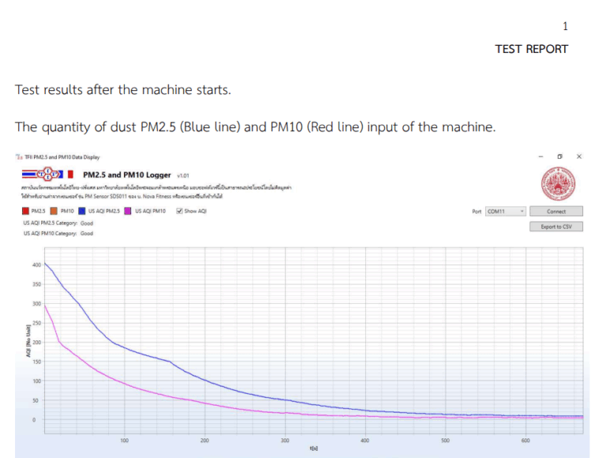Toggle the Show AQI checkbox

point(181,212)
